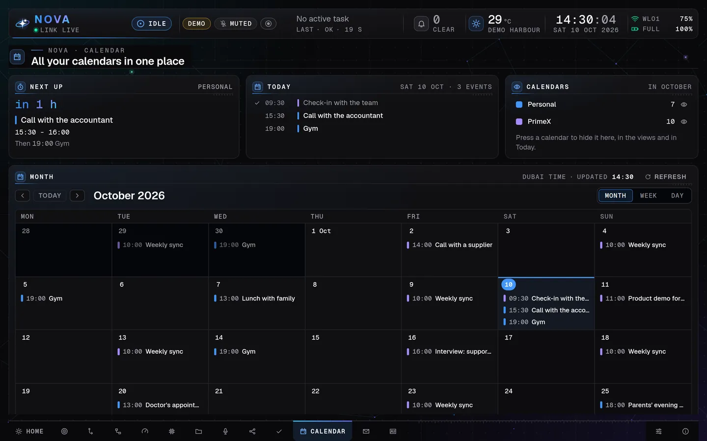Image resolution: width=707 pixels, height=441 pixels.
Task: Open the ID card page in bottom nav
Action: point(393,431)
